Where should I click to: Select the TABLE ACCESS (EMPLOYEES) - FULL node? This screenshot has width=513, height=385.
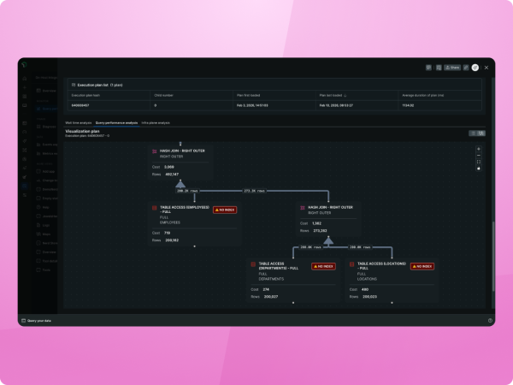click(x=195, y=224)
